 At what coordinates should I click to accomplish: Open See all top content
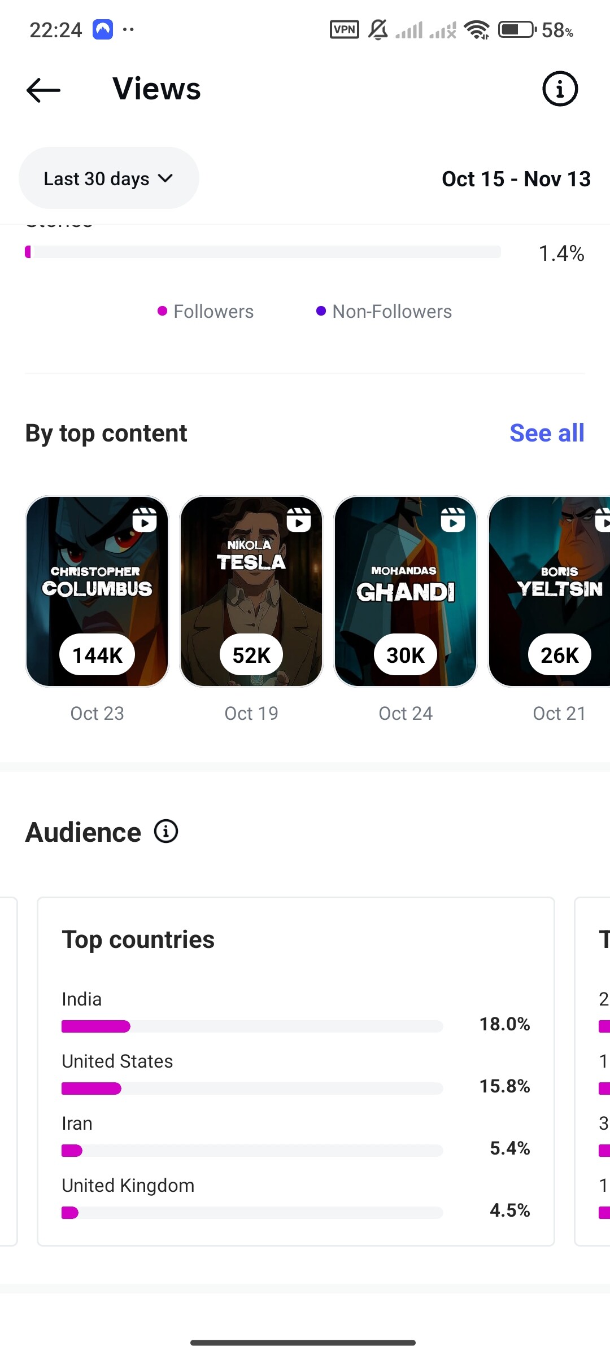pyautogui.click(x=546, y=433)
